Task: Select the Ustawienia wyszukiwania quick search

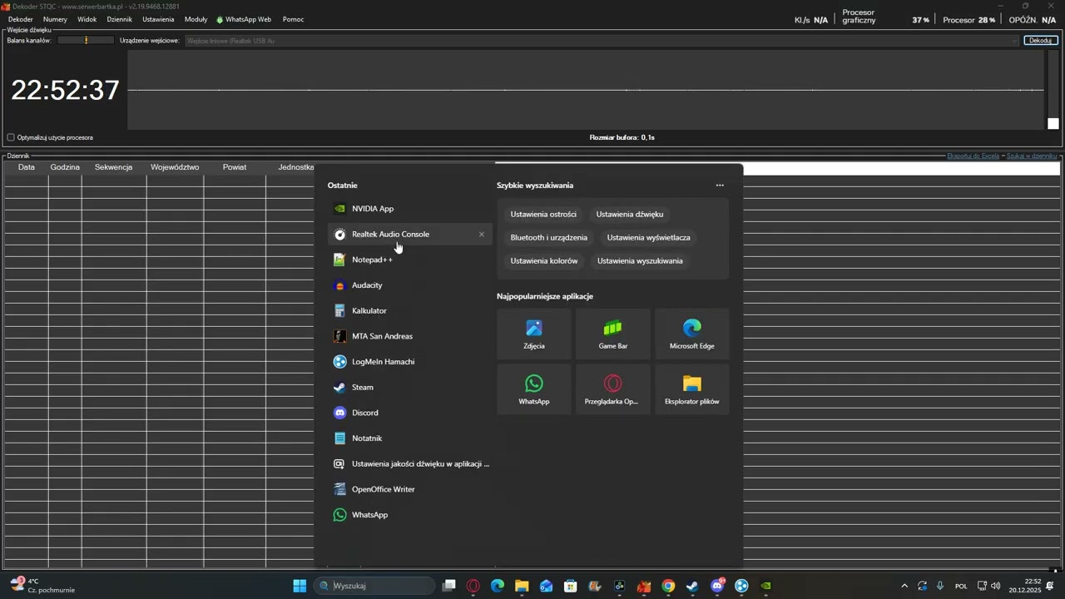Action: (x=640, y=261)
